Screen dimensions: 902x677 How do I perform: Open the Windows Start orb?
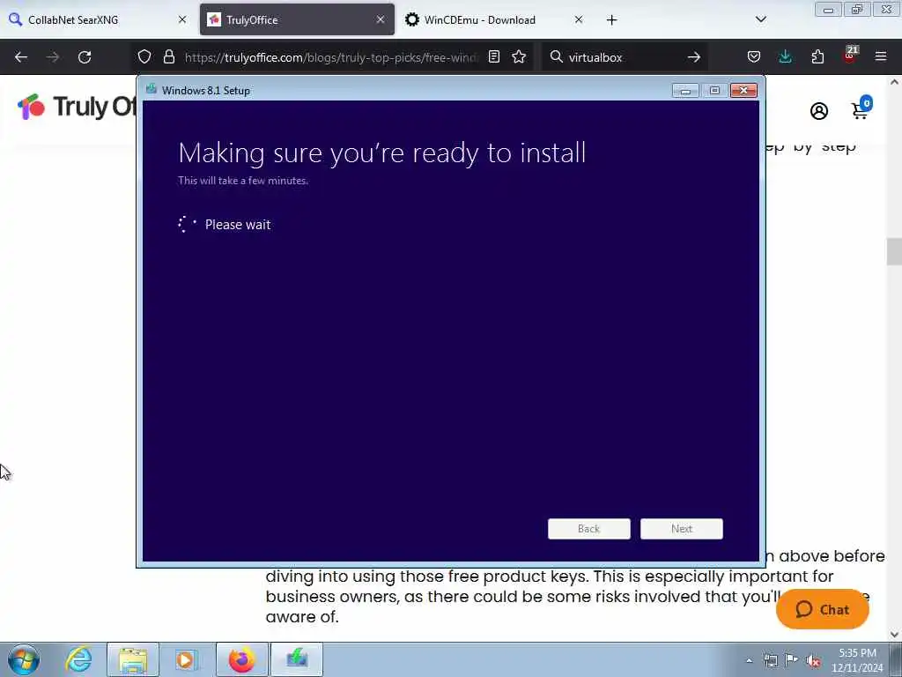[x=24, y=659]
